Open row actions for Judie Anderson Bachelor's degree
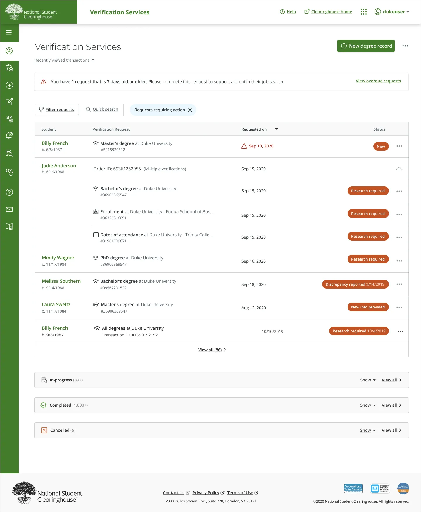Screen dimensions: 421x512 pyautogui.click(x=399, y=191)
